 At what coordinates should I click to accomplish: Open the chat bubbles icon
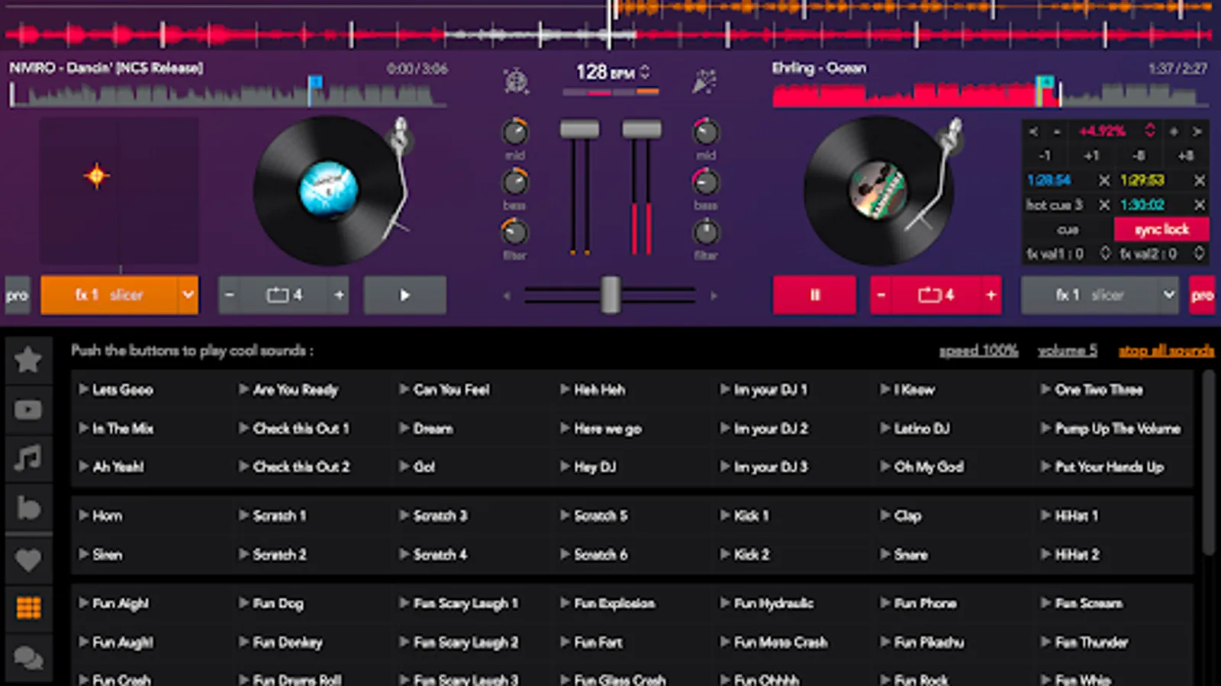(28, 657)
